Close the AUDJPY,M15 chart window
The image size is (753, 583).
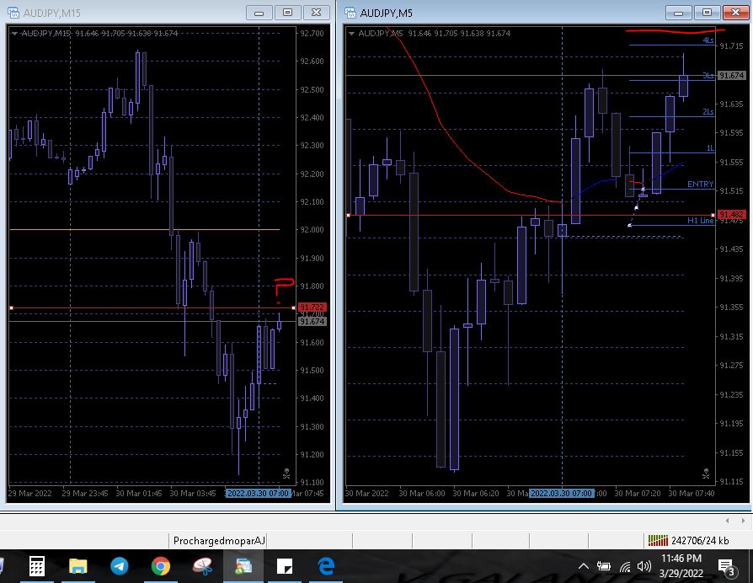316,13
